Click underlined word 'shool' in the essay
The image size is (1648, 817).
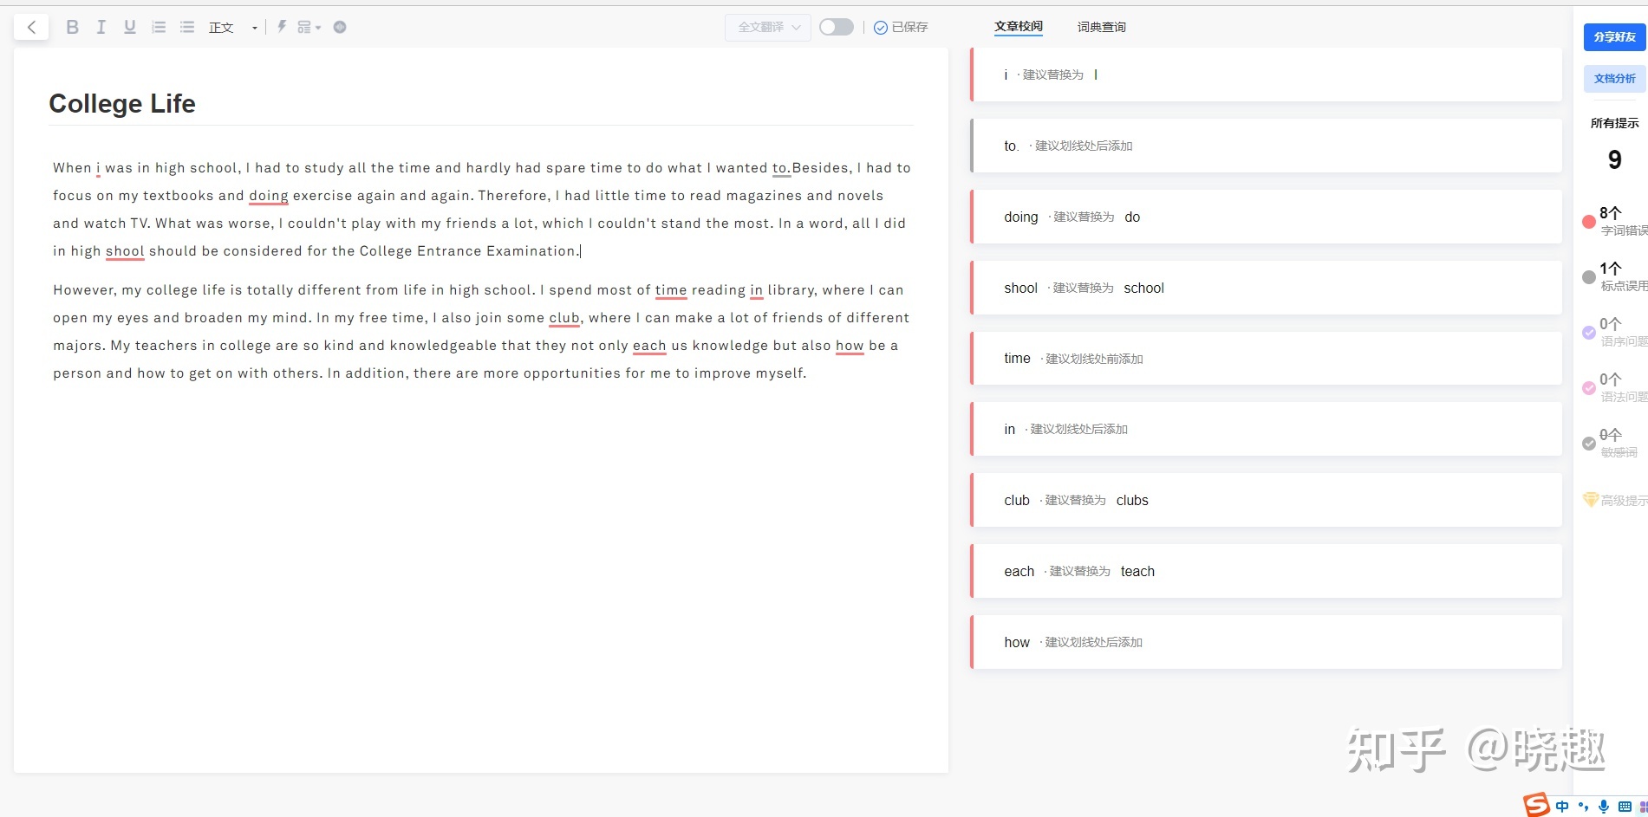tap(125, 251)
